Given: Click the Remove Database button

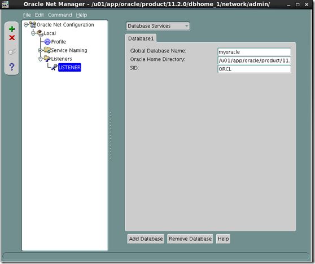Looking at the screenshot, I should (190, 239).
